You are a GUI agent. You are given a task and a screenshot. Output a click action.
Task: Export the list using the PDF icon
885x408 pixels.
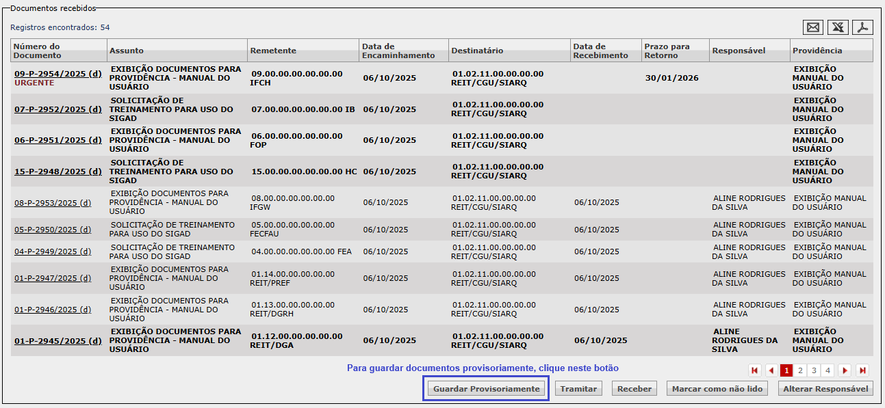862,27
